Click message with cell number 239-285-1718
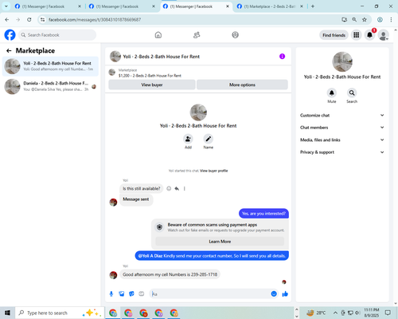 tap(170, 274)
